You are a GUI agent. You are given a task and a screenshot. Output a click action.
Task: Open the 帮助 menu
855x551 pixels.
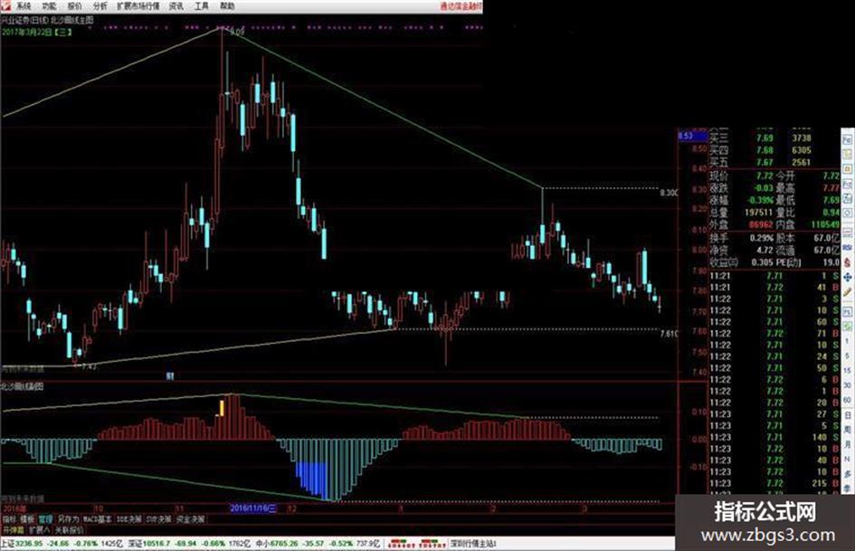(227, 6)
